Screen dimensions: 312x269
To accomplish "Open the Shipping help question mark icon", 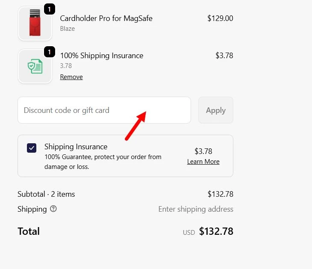I will [53, 209].
